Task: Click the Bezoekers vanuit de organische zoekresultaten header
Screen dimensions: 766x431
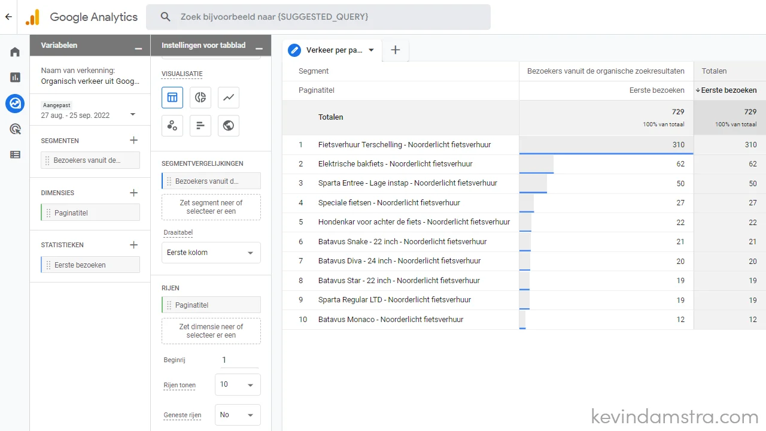Action: 606,71
